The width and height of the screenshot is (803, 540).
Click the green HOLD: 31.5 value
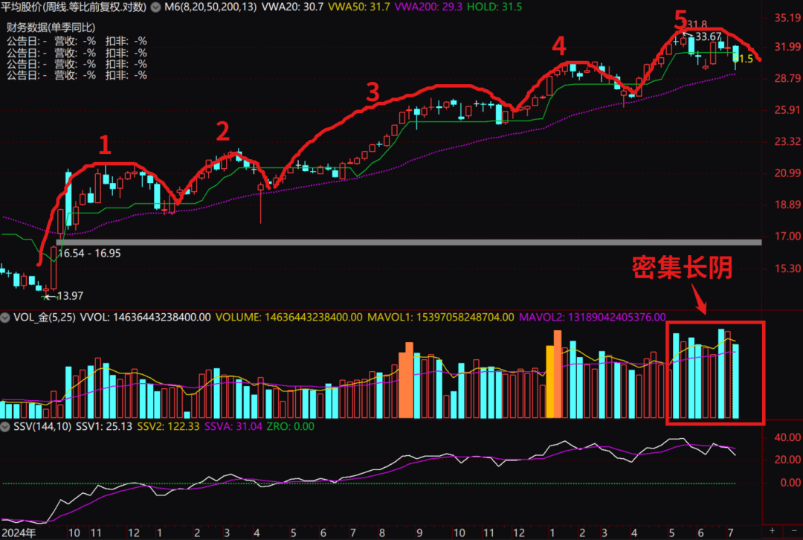[x=494, y=7]
